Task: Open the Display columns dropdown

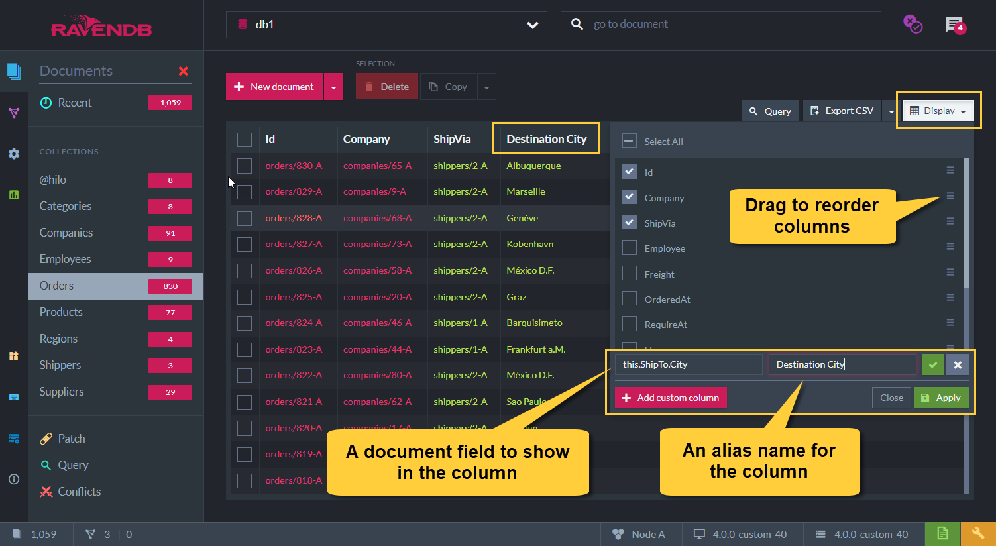Action: [938, 111]
